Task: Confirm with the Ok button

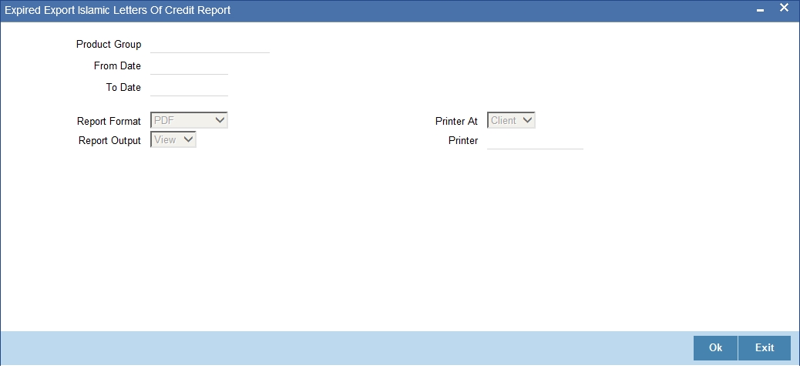Action: coord(715,347)
